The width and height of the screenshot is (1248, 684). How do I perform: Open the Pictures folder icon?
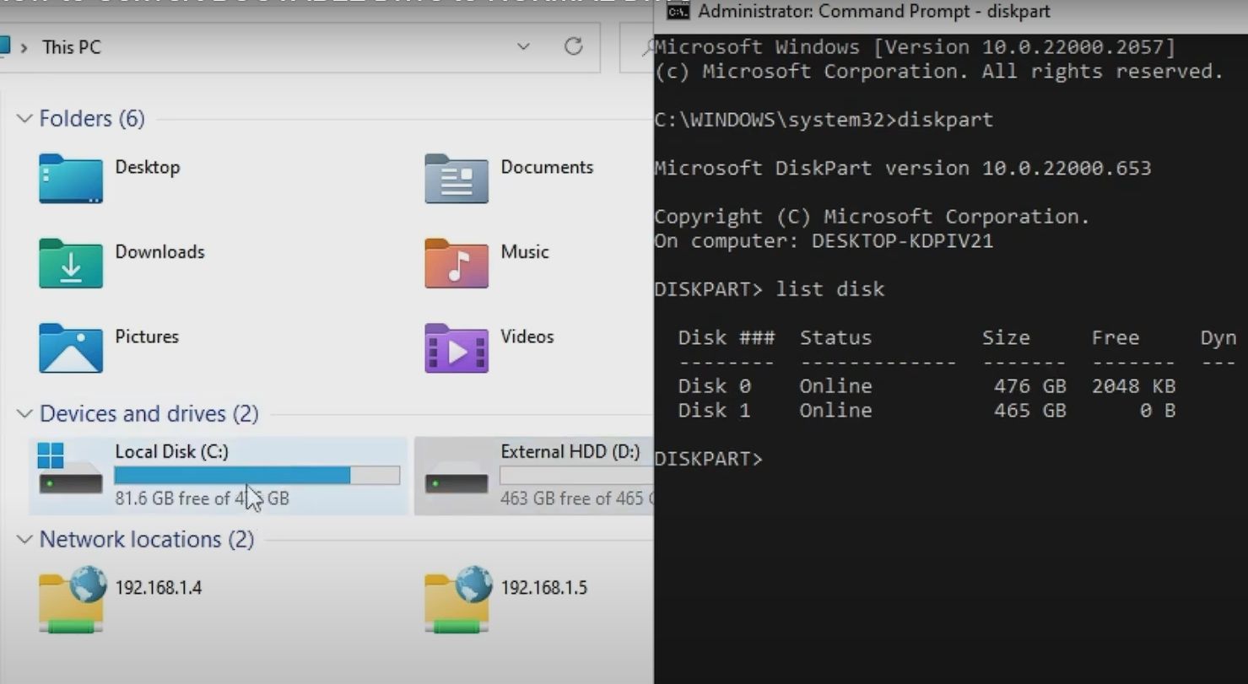pyautogui.click(x=71, y=347)
